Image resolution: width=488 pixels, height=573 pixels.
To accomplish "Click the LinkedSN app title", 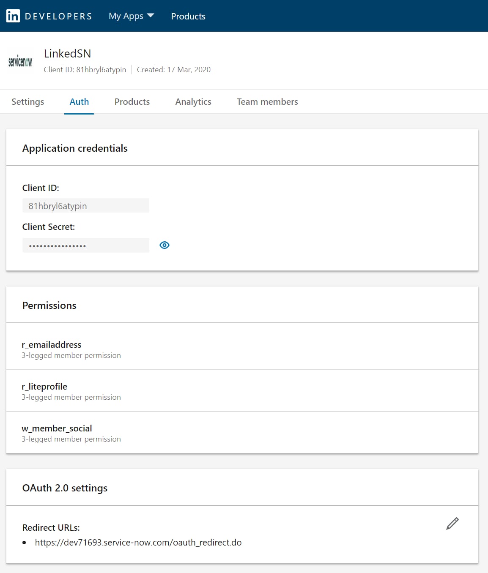I will 66,53.
